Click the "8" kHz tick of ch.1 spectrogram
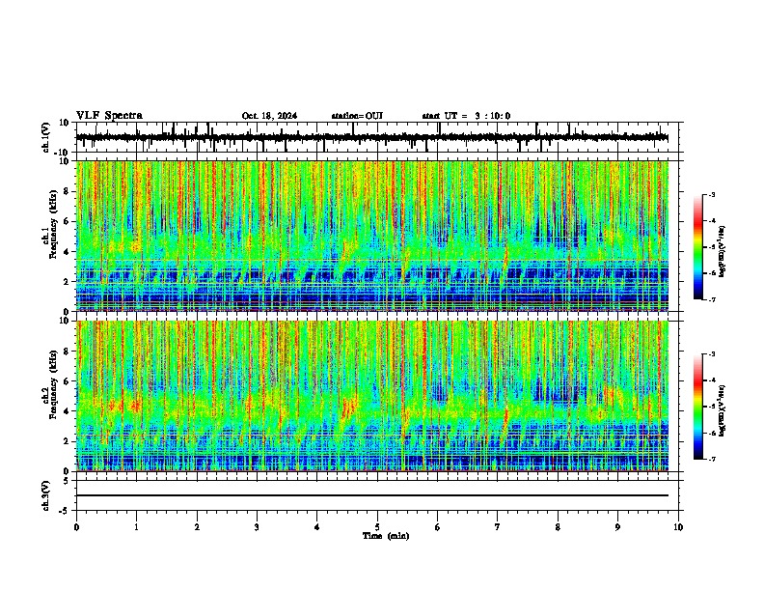This screenshot has height=591, width=764. coord(68,191)
